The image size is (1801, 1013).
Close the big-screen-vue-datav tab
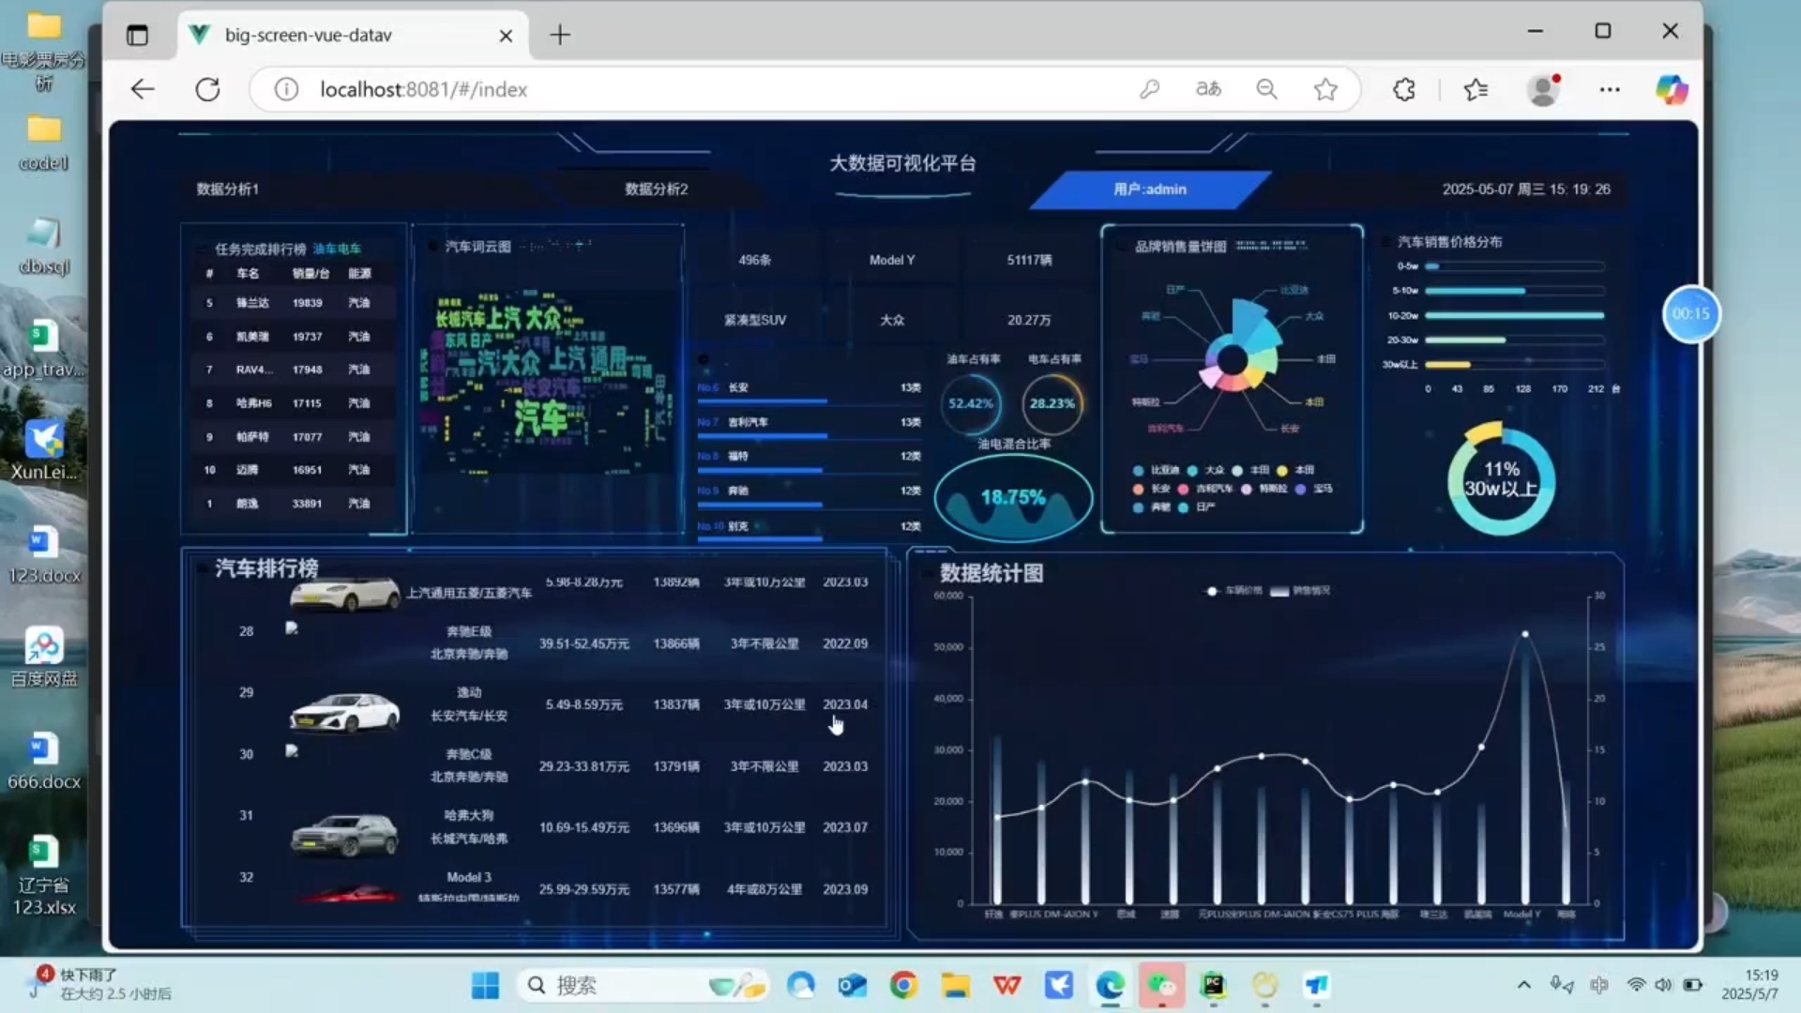coord(506,36)
